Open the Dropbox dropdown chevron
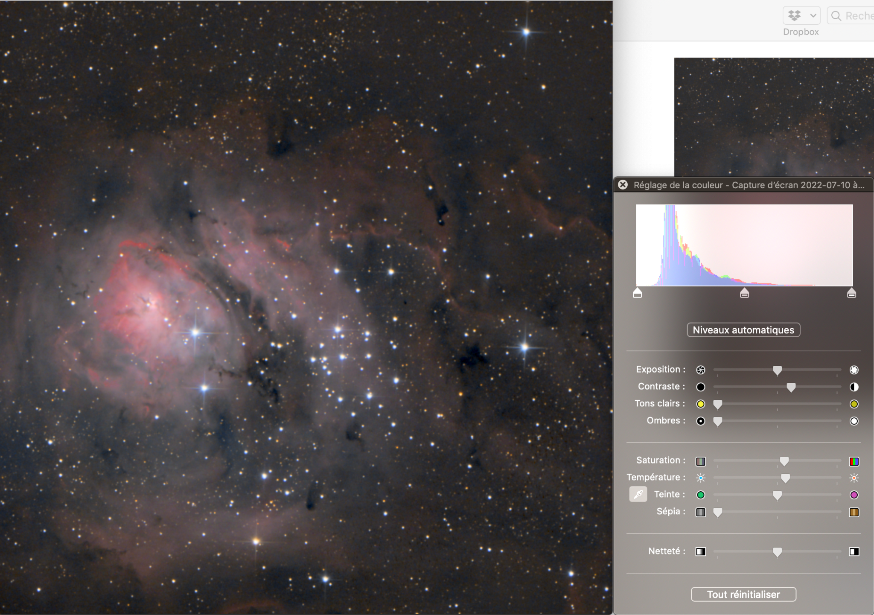The image size is (874, 615). (x=813, y=16)
